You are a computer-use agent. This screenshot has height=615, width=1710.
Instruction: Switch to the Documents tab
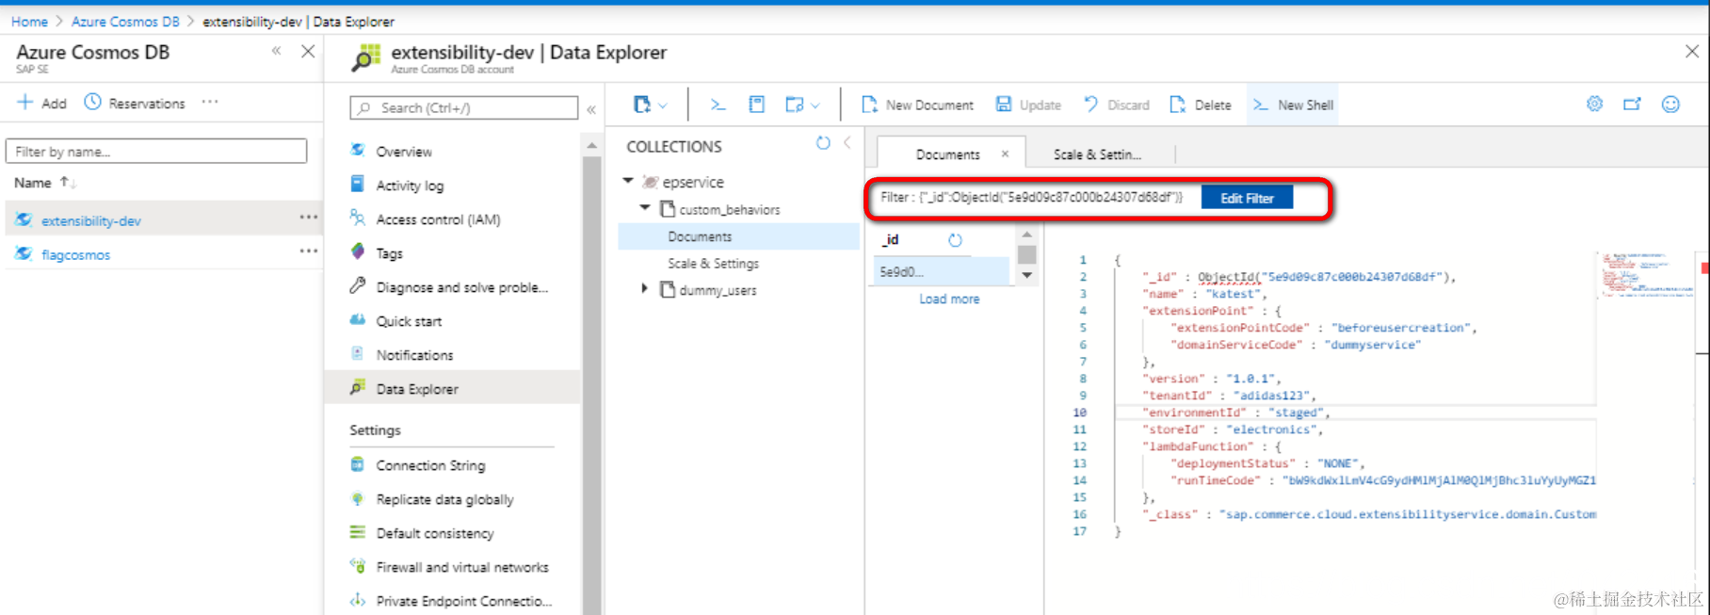tap(947, 154)
